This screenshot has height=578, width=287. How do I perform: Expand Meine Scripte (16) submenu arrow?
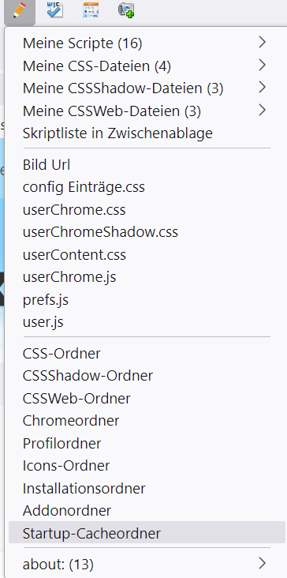point(262,42)
